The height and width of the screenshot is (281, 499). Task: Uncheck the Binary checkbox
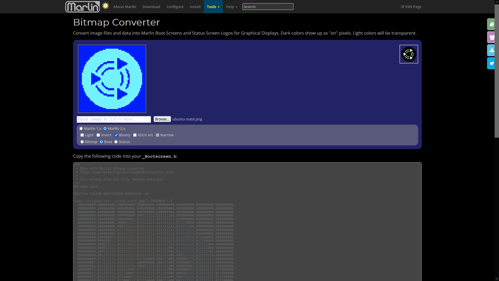[x=116, y=135]
